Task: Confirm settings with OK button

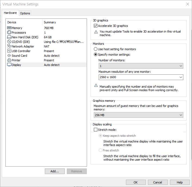Action: pyautogui.click(x=136, y=182)
